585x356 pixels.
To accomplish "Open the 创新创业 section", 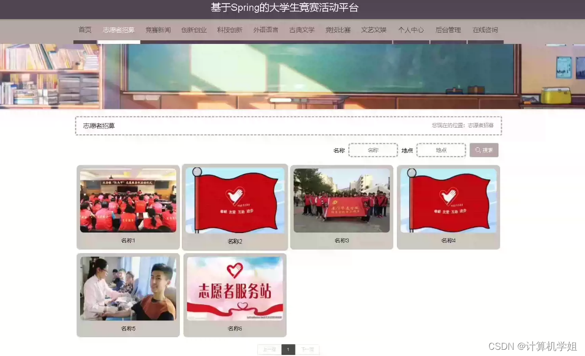I will pos(193,30).
